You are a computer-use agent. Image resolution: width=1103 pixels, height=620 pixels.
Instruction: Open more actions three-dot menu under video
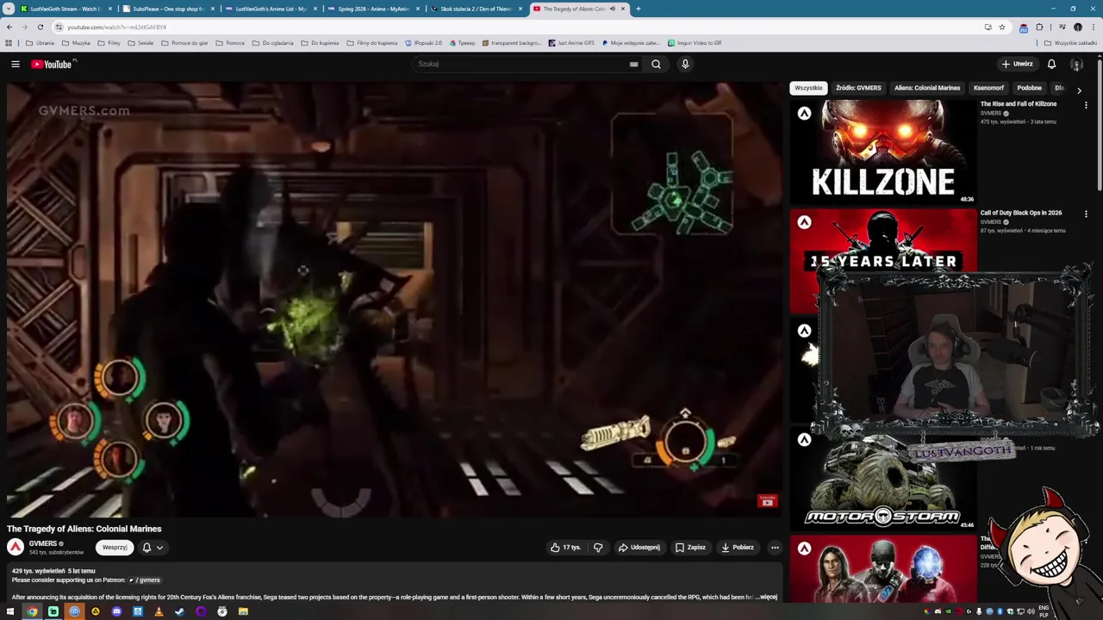775,547
